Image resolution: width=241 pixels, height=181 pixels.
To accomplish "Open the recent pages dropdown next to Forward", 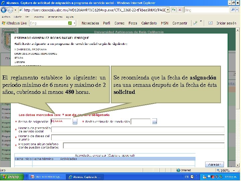I will [15, 10].
